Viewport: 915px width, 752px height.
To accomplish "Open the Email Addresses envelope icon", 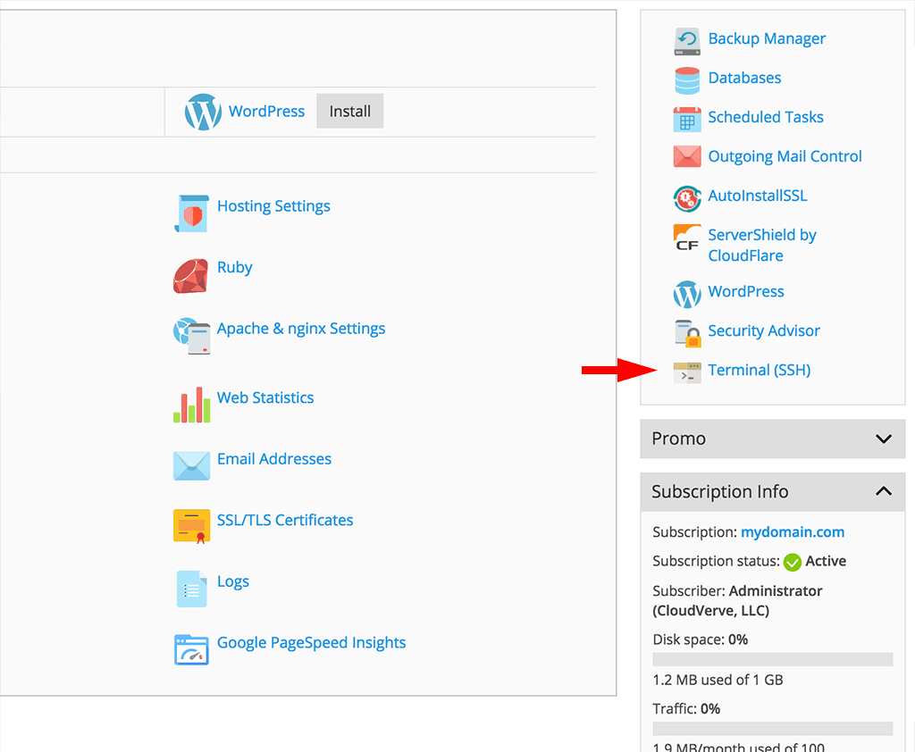I will [191, 465].
